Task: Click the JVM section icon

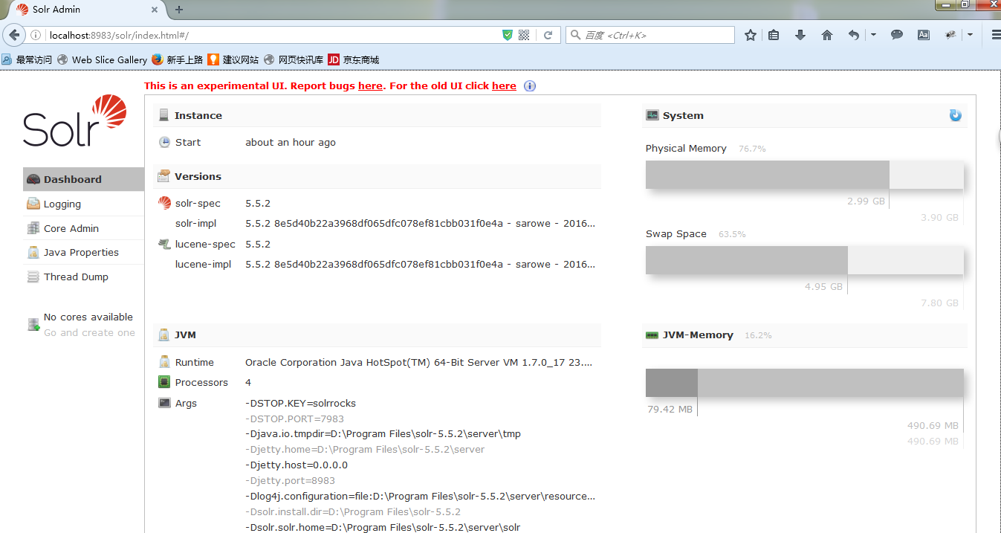Action: [163, 335]
